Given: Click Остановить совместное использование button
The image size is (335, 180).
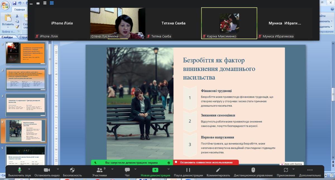Looking at the screenshot, I should click(206, 162).
